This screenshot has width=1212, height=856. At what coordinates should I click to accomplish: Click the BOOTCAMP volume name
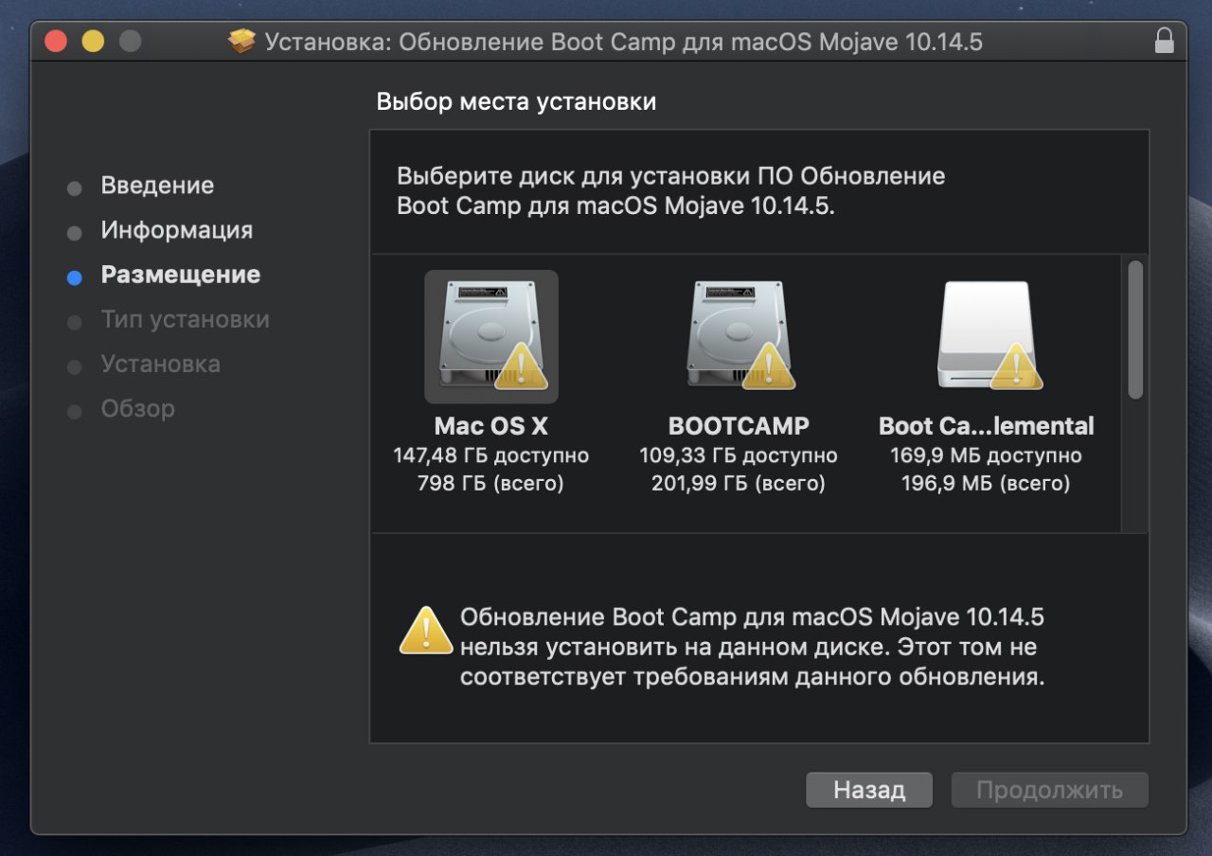[x=739, y=426]
